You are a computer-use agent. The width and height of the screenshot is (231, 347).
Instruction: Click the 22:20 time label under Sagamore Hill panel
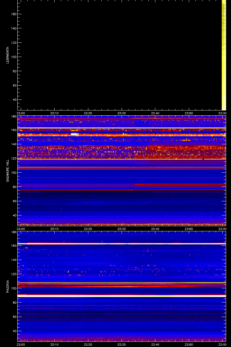(88, 229)
